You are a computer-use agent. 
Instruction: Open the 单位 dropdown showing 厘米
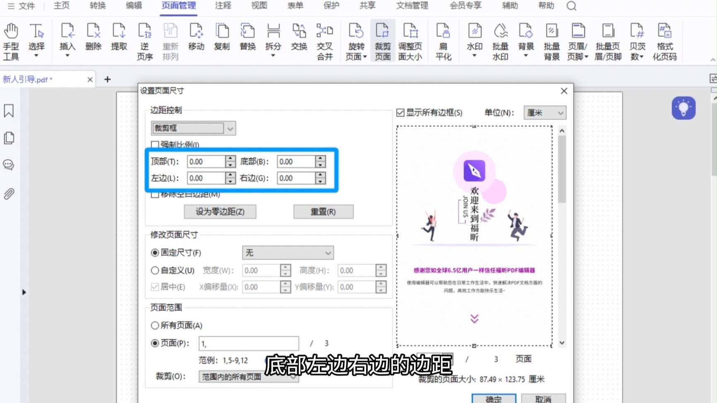545,112
